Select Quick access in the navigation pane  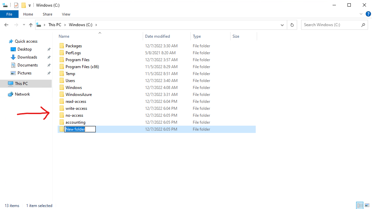pyautogui.click(x=26, y=41)
